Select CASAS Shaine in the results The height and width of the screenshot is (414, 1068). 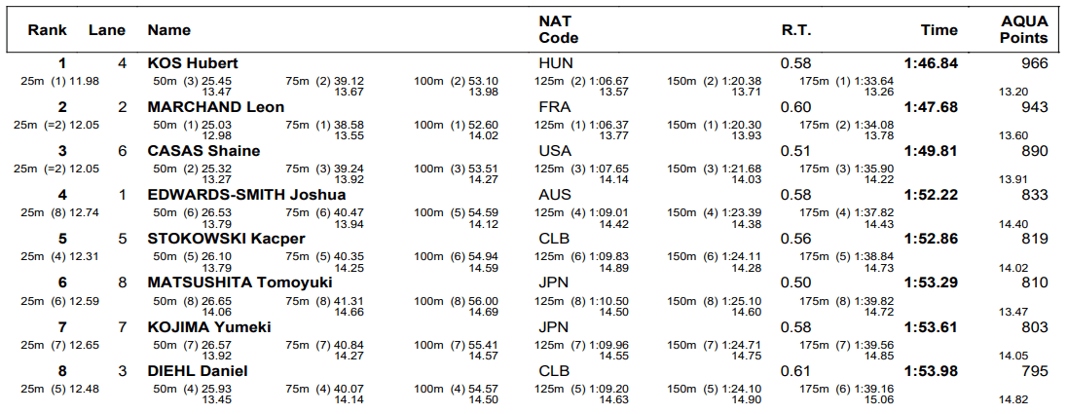pos(203,151)
